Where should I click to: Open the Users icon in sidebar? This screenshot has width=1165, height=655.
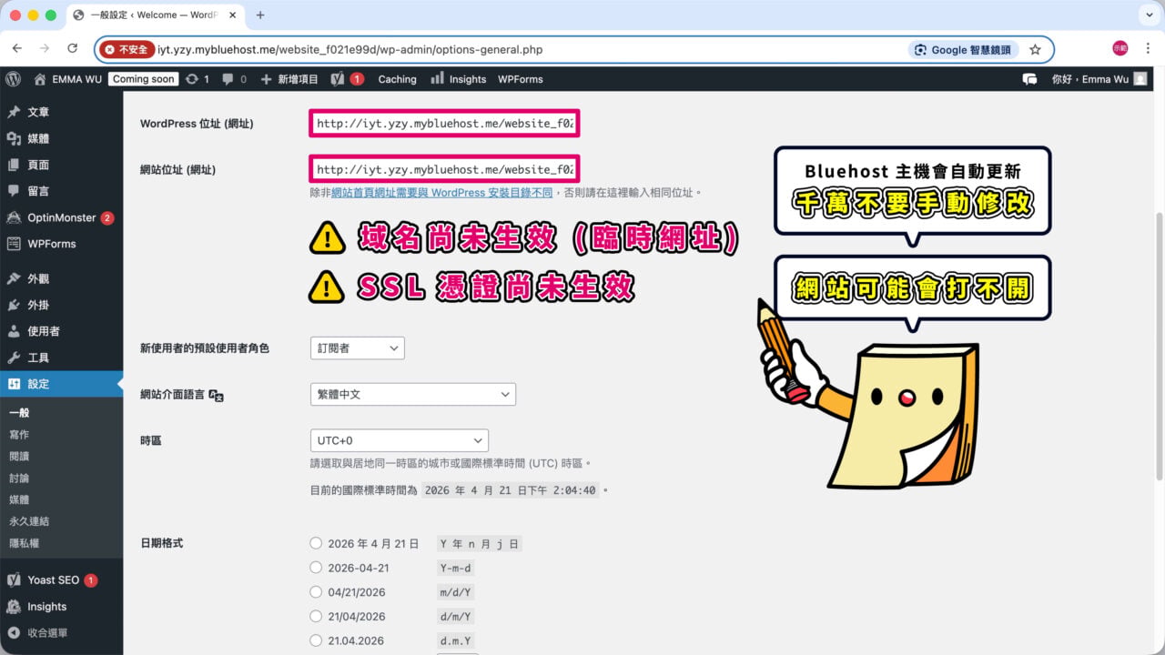pos(14,331)
